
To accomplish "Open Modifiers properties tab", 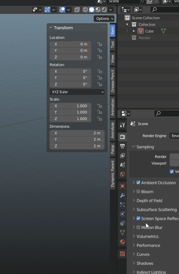I will click(122, 195).
